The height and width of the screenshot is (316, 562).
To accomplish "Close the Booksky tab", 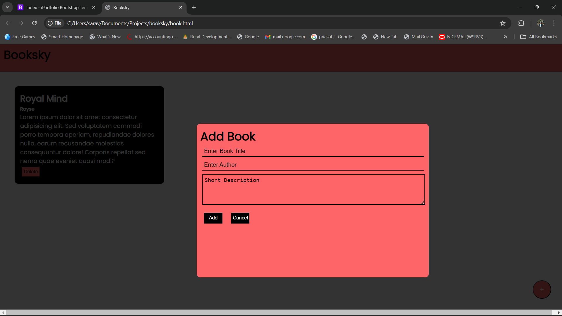I will pyautogui.click(x=181, y=7).
